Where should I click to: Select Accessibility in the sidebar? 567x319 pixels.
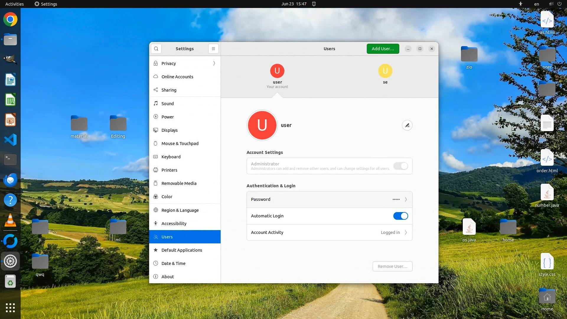pyautogui.click(x=174, y=224)
